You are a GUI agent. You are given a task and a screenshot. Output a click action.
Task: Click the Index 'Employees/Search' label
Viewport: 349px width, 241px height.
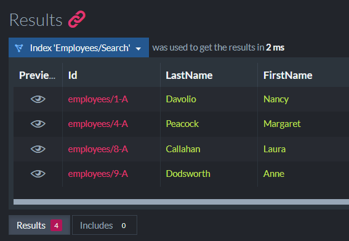pos(80,48)
